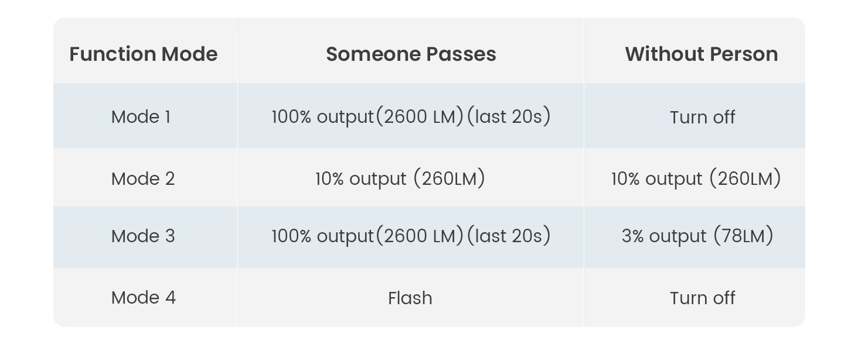The height and width of the screenshot is (351, 858).
Task: Click (2600 LM) value in Mode 3 row
Action: click(420, 236)
